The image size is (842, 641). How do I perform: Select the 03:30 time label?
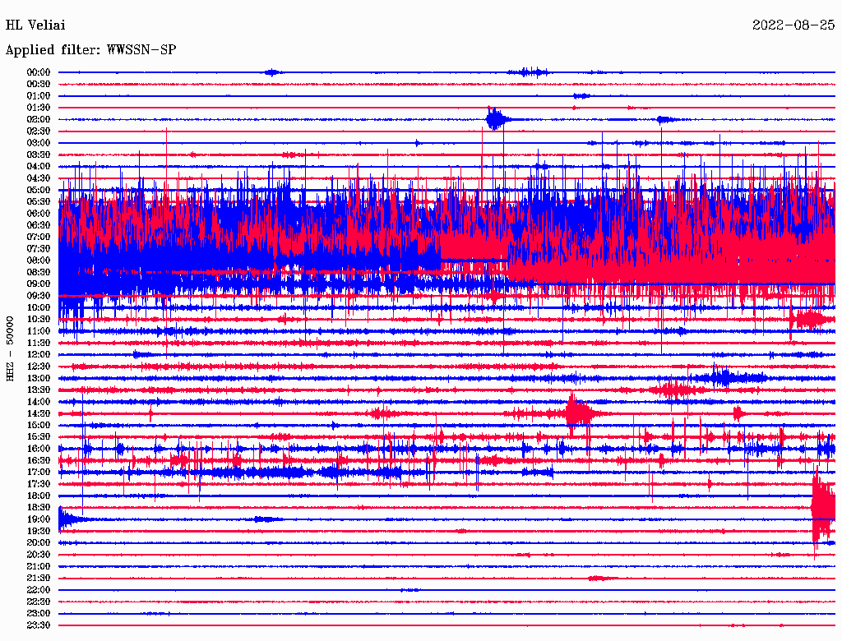point(39,154)
